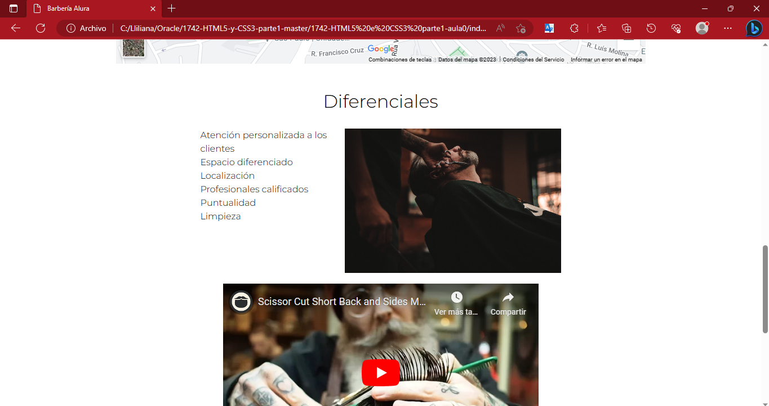The width and height of the screenshot is (769, 406).
Task: Click the 'Ver más tarde' clock icon
Action: tap(456, 297)
